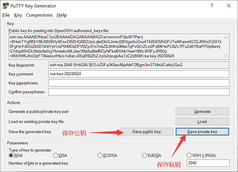238x172 pixels.
Task: Choose the EdDSA key type option
Action: click(x=145, y=155)
